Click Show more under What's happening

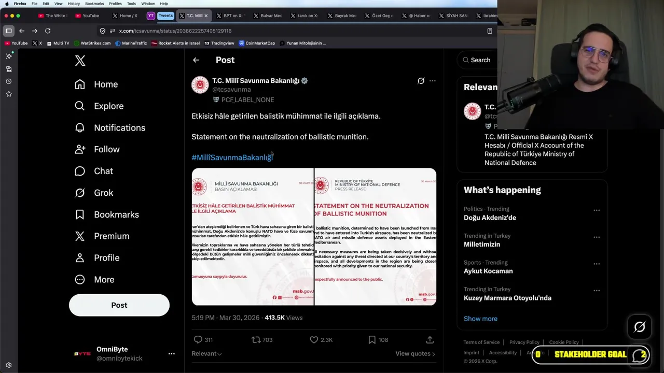pyautogui.click(x=480, y=319)
